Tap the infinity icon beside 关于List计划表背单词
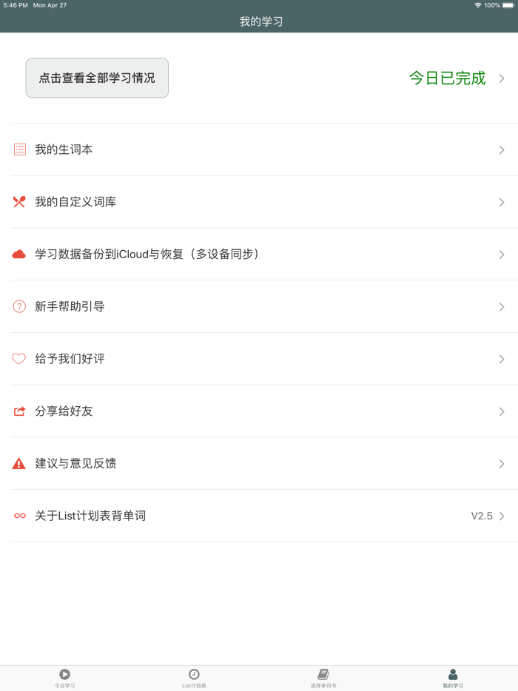This screenshot has height=691, width=518. click(x=19, y=516)
